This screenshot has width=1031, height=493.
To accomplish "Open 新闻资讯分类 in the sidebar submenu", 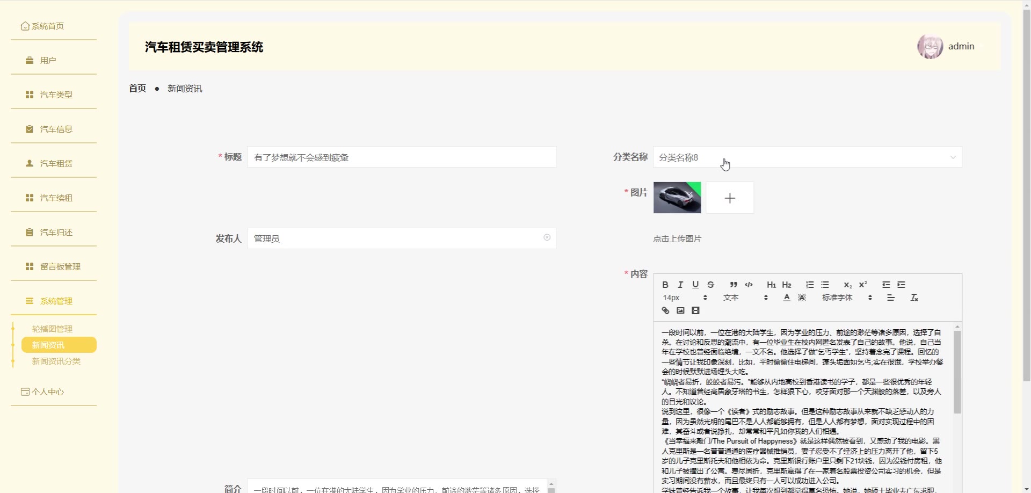I will (56, 361).
